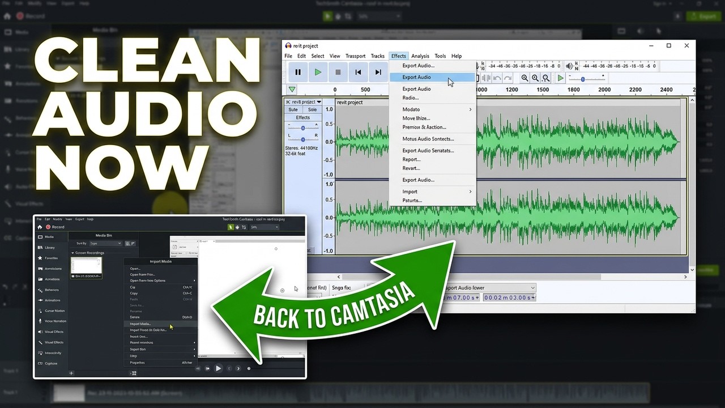Open Captions in the Camtasia sidebar
This screenshot has height=408, width=725.
[51, 363]
